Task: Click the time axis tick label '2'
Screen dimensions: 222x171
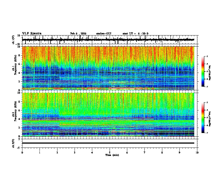Action: pos(57,153)
